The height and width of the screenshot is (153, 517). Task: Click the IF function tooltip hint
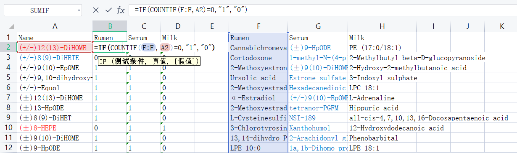click(x=149, y=61)
